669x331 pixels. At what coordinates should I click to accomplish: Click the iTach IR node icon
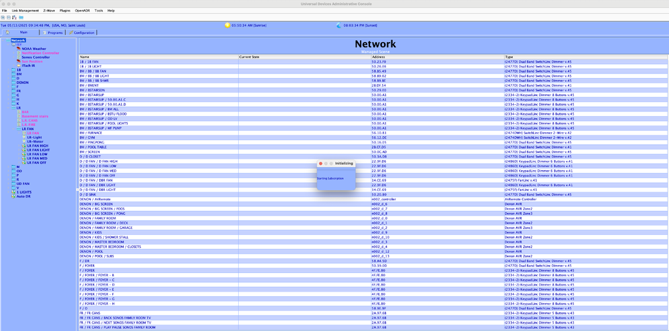click(18, 65)
